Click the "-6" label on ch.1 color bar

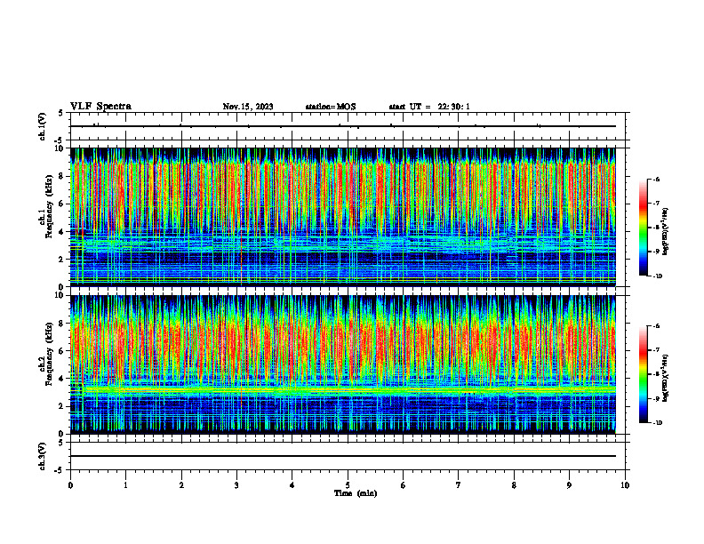pyautogui.click(x=657, y=179)
